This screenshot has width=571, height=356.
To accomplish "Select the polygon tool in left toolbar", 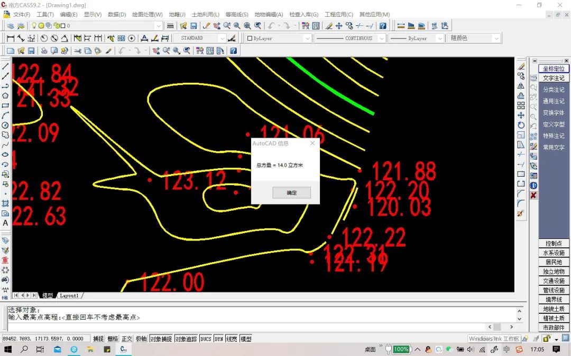I will (5, 95).
